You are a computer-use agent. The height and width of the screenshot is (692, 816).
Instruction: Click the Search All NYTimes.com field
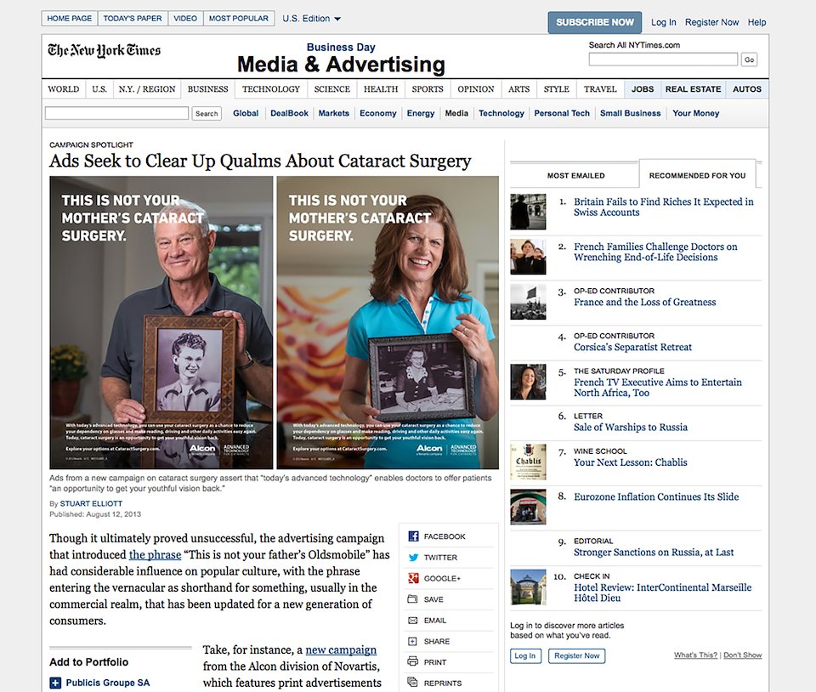(x=663, y=60)
